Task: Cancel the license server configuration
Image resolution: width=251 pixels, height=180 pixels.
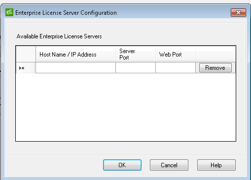Action: coord(169,165)
